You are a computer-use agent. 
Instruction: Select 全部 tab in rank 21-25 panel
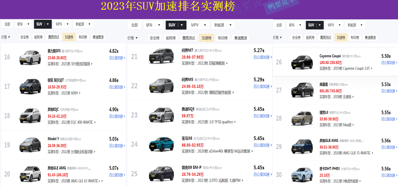(x=135, y=25)
